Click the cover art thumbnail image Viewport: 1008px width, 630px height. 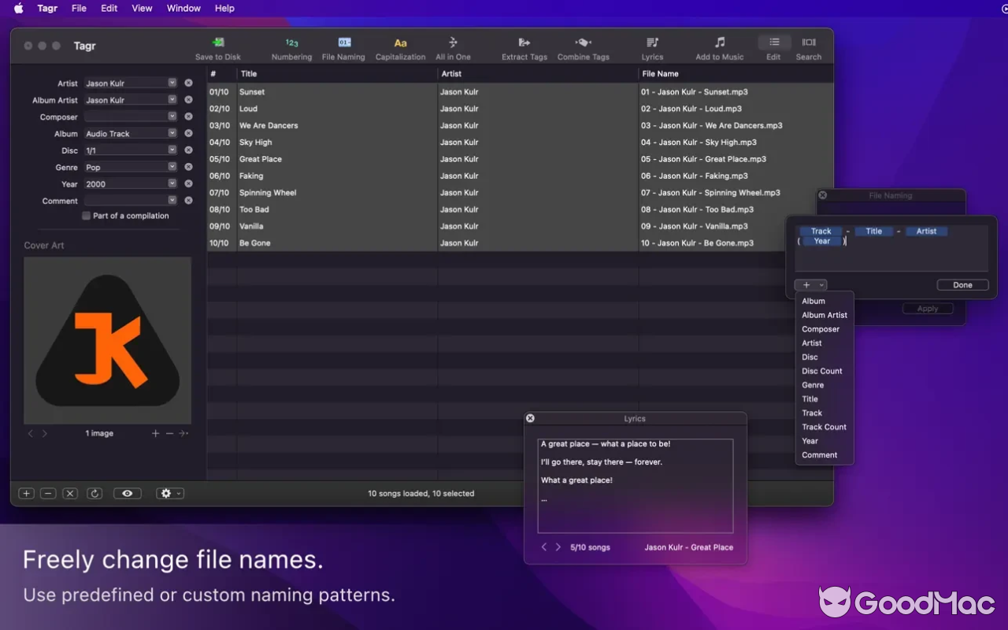pyautogui.click(x=108, y=340)
